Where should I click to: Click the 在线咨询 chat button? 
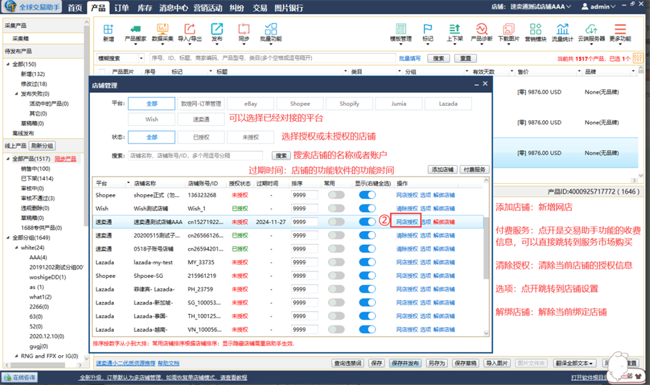click(x=19, y=377)
